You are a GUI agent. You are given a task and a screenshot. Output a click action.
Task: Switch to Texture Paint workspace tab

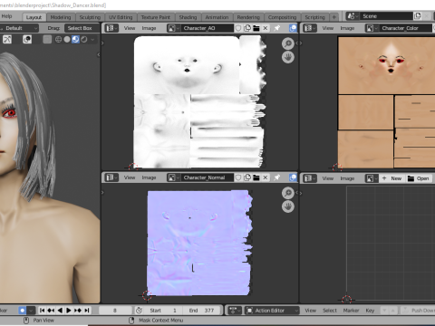pyautogui.click(x=156, y=17)
